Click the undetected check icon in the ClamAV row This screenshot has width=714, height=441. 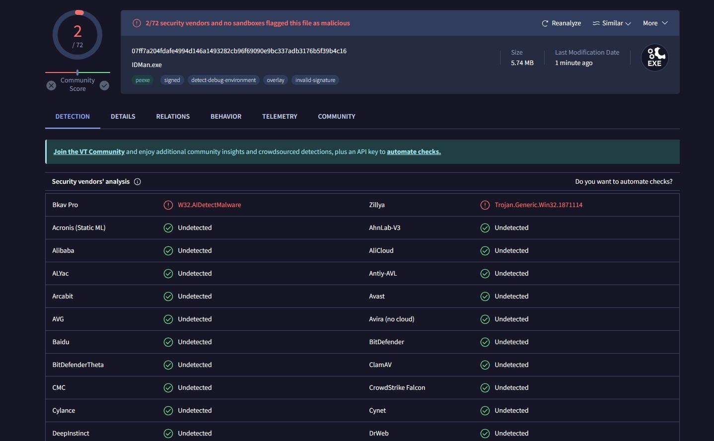click(485, 365)
